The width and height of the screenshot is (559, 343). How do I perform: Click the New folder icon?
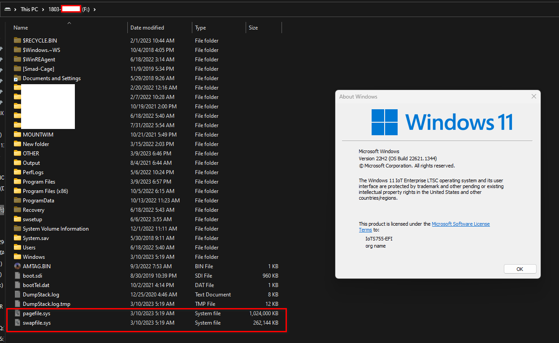pos(17,144)
